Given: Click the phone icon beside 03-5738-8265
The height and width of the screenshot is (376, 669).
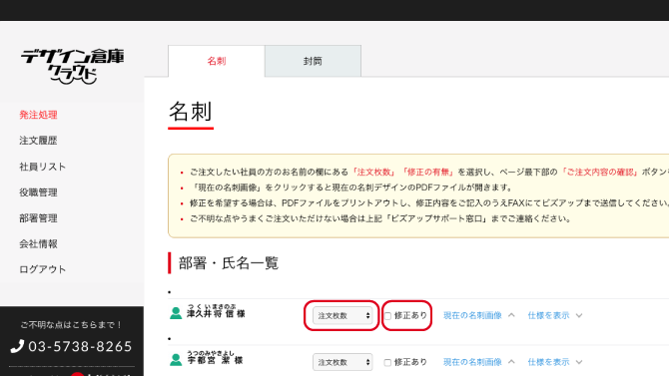Looking at the screenshot, I should [x=17, y=346].
